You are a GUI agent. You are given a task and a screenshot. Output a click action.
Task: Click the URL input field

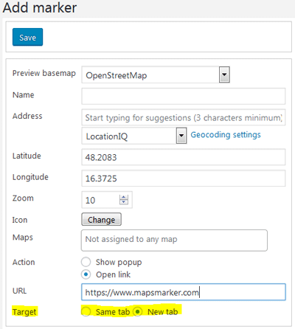[x=184, y=292]
